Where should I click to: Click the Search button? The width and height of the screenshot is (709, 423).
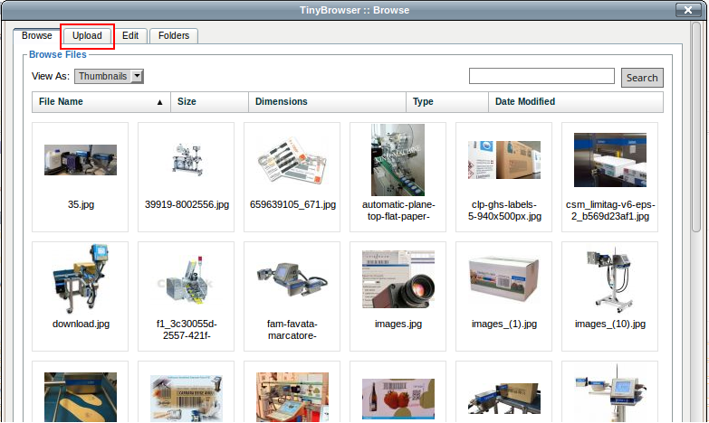click(x=642, y=78)
